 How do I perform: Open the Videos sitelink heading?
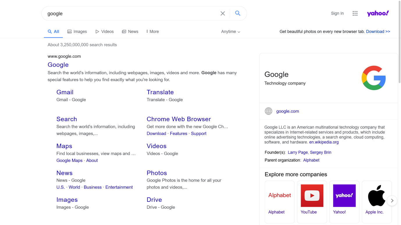[157, 146]
